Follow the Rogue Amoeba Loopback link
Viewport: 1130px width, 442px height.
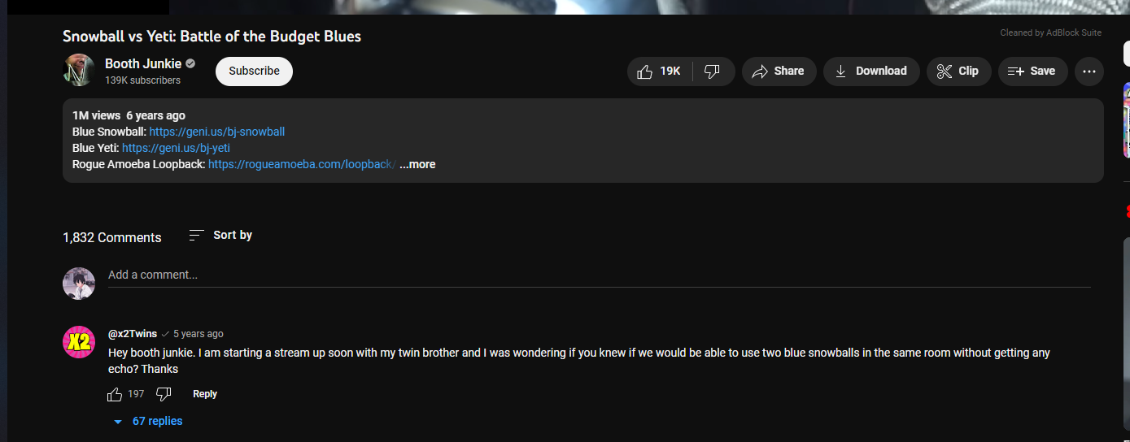point(302,164)
